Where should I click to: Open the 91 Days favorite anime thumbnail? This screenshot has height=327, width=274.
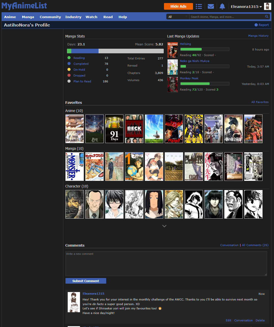114,129
